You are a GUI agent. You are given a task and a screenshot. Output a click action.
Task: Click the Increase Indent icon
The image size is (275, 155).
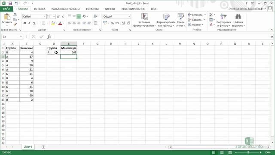(x=89, y=23)
